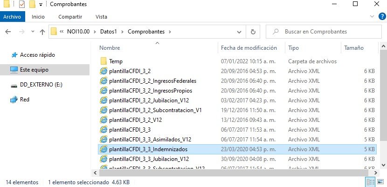Viewport: 387px width, 187px height.
Task: Switch to details view in status bar
Action: click(371, 182)
